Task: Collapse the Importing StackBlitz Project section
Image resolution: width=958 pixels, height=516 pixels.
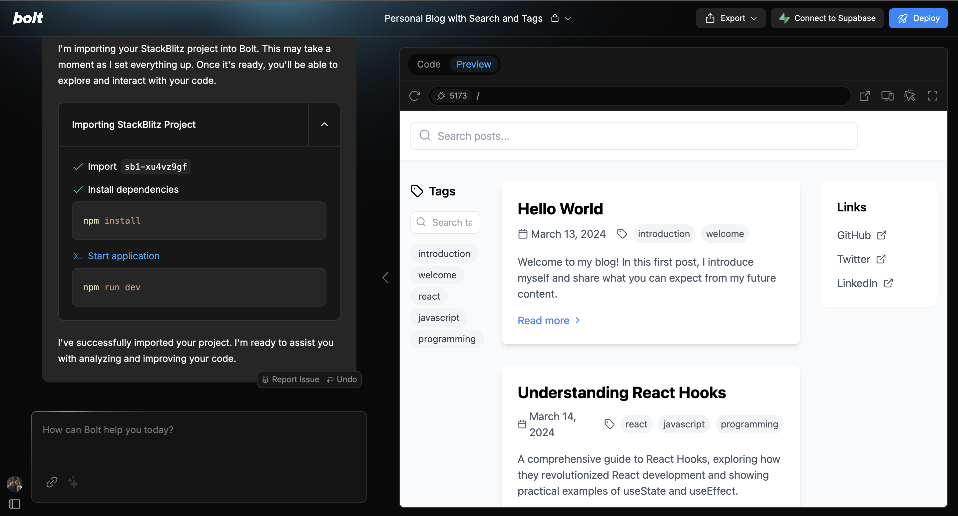Action: (x=324, y=125)
